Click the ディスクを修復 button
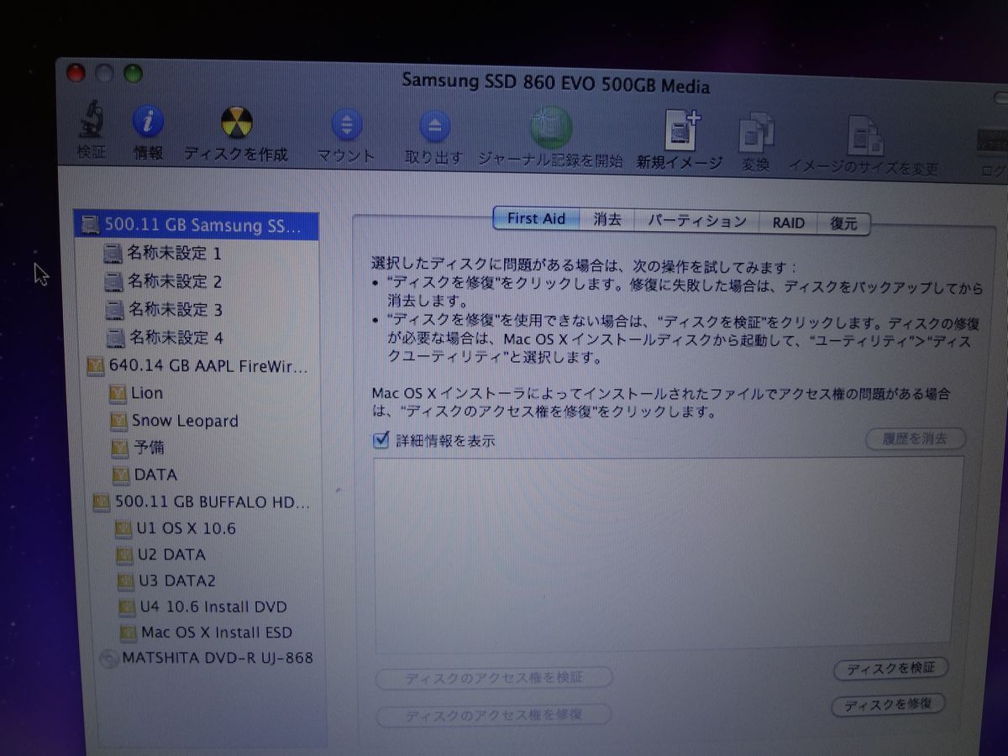 (888, 705)
